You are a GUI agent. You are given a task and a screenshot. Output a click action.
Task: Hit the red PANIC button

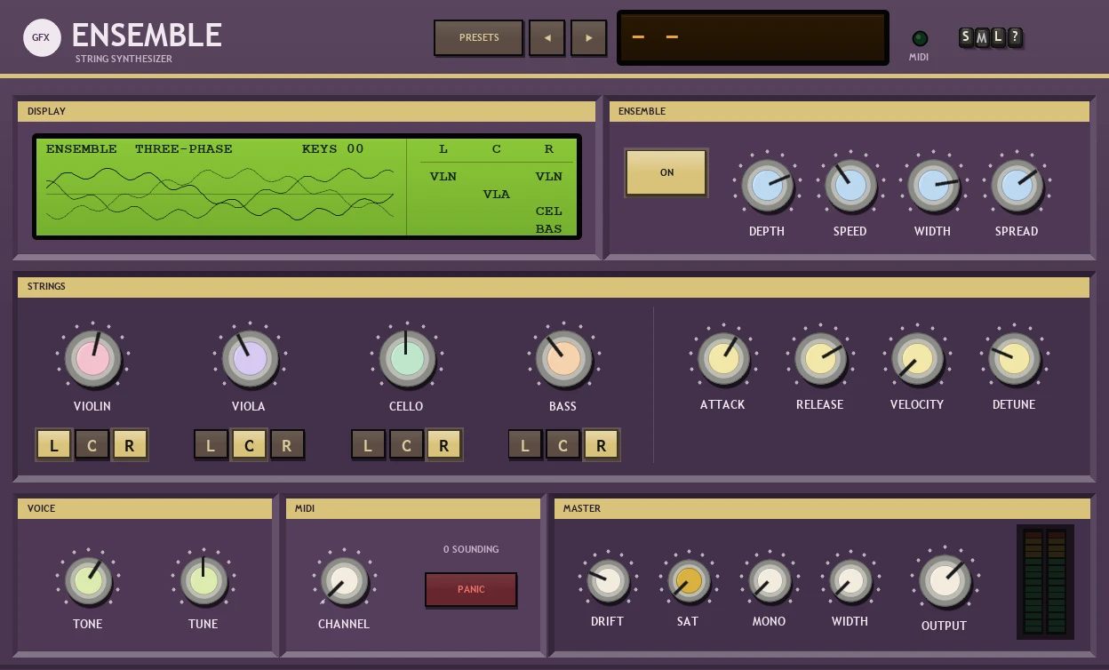471,589
